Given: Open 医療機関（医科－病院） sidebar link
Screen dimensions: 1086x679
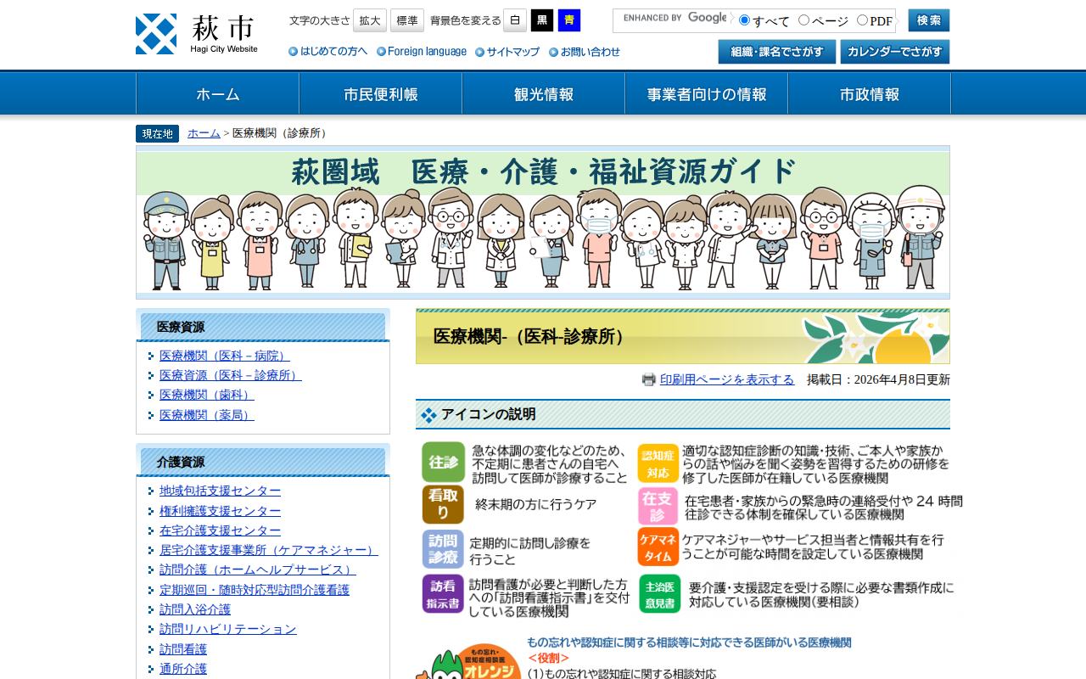Looking at the screenshot, I should pos(225,356).
